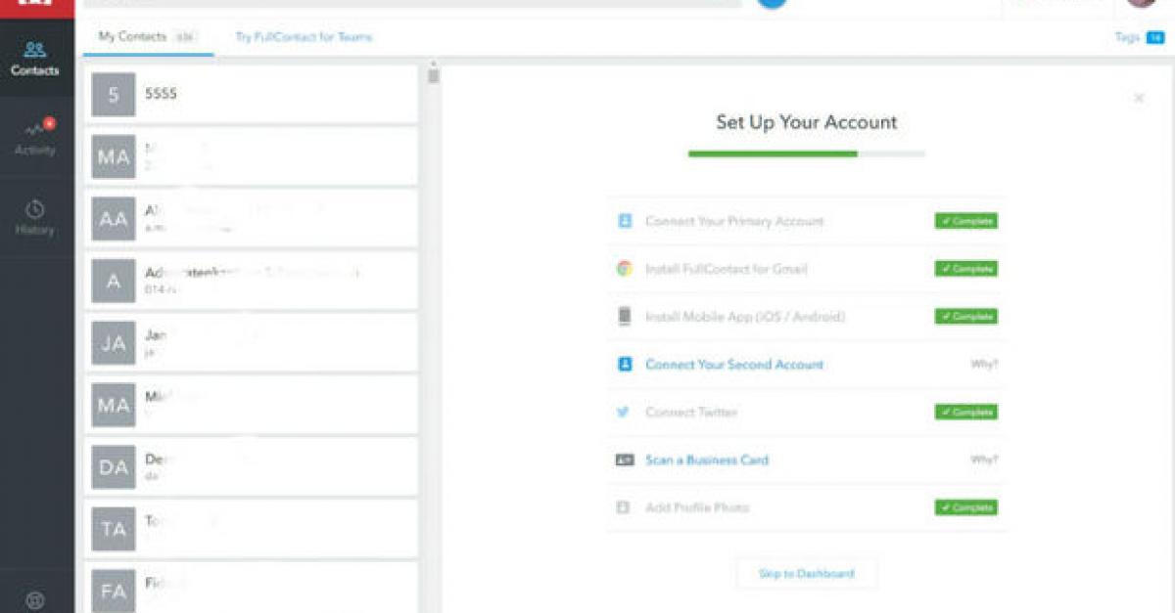Click Complete badge for Connect Twitter
1175x613 pixels.
click(965, 413)
